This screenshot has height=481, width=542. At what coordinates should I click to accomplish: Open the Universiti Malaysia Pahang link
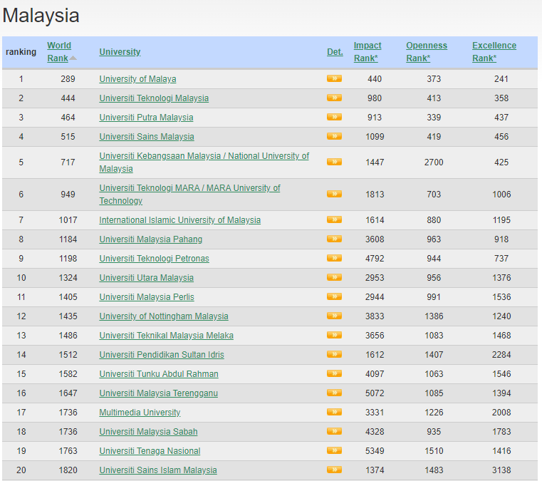click(x=151, y=239)
